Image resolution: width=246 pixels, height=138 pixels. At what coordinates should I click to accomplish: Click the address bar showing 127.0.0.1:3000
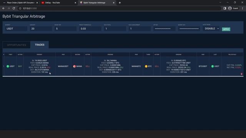coord(119,8)
